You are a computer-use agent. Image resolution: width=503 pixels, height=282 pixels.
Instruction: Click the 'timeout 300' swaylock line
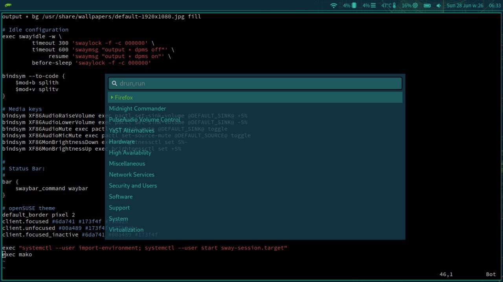point(93,43)
